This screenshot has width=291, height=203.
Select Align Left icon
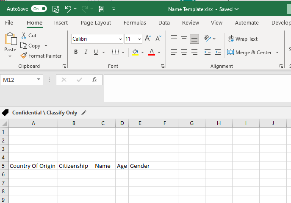[x=174, y=52]
